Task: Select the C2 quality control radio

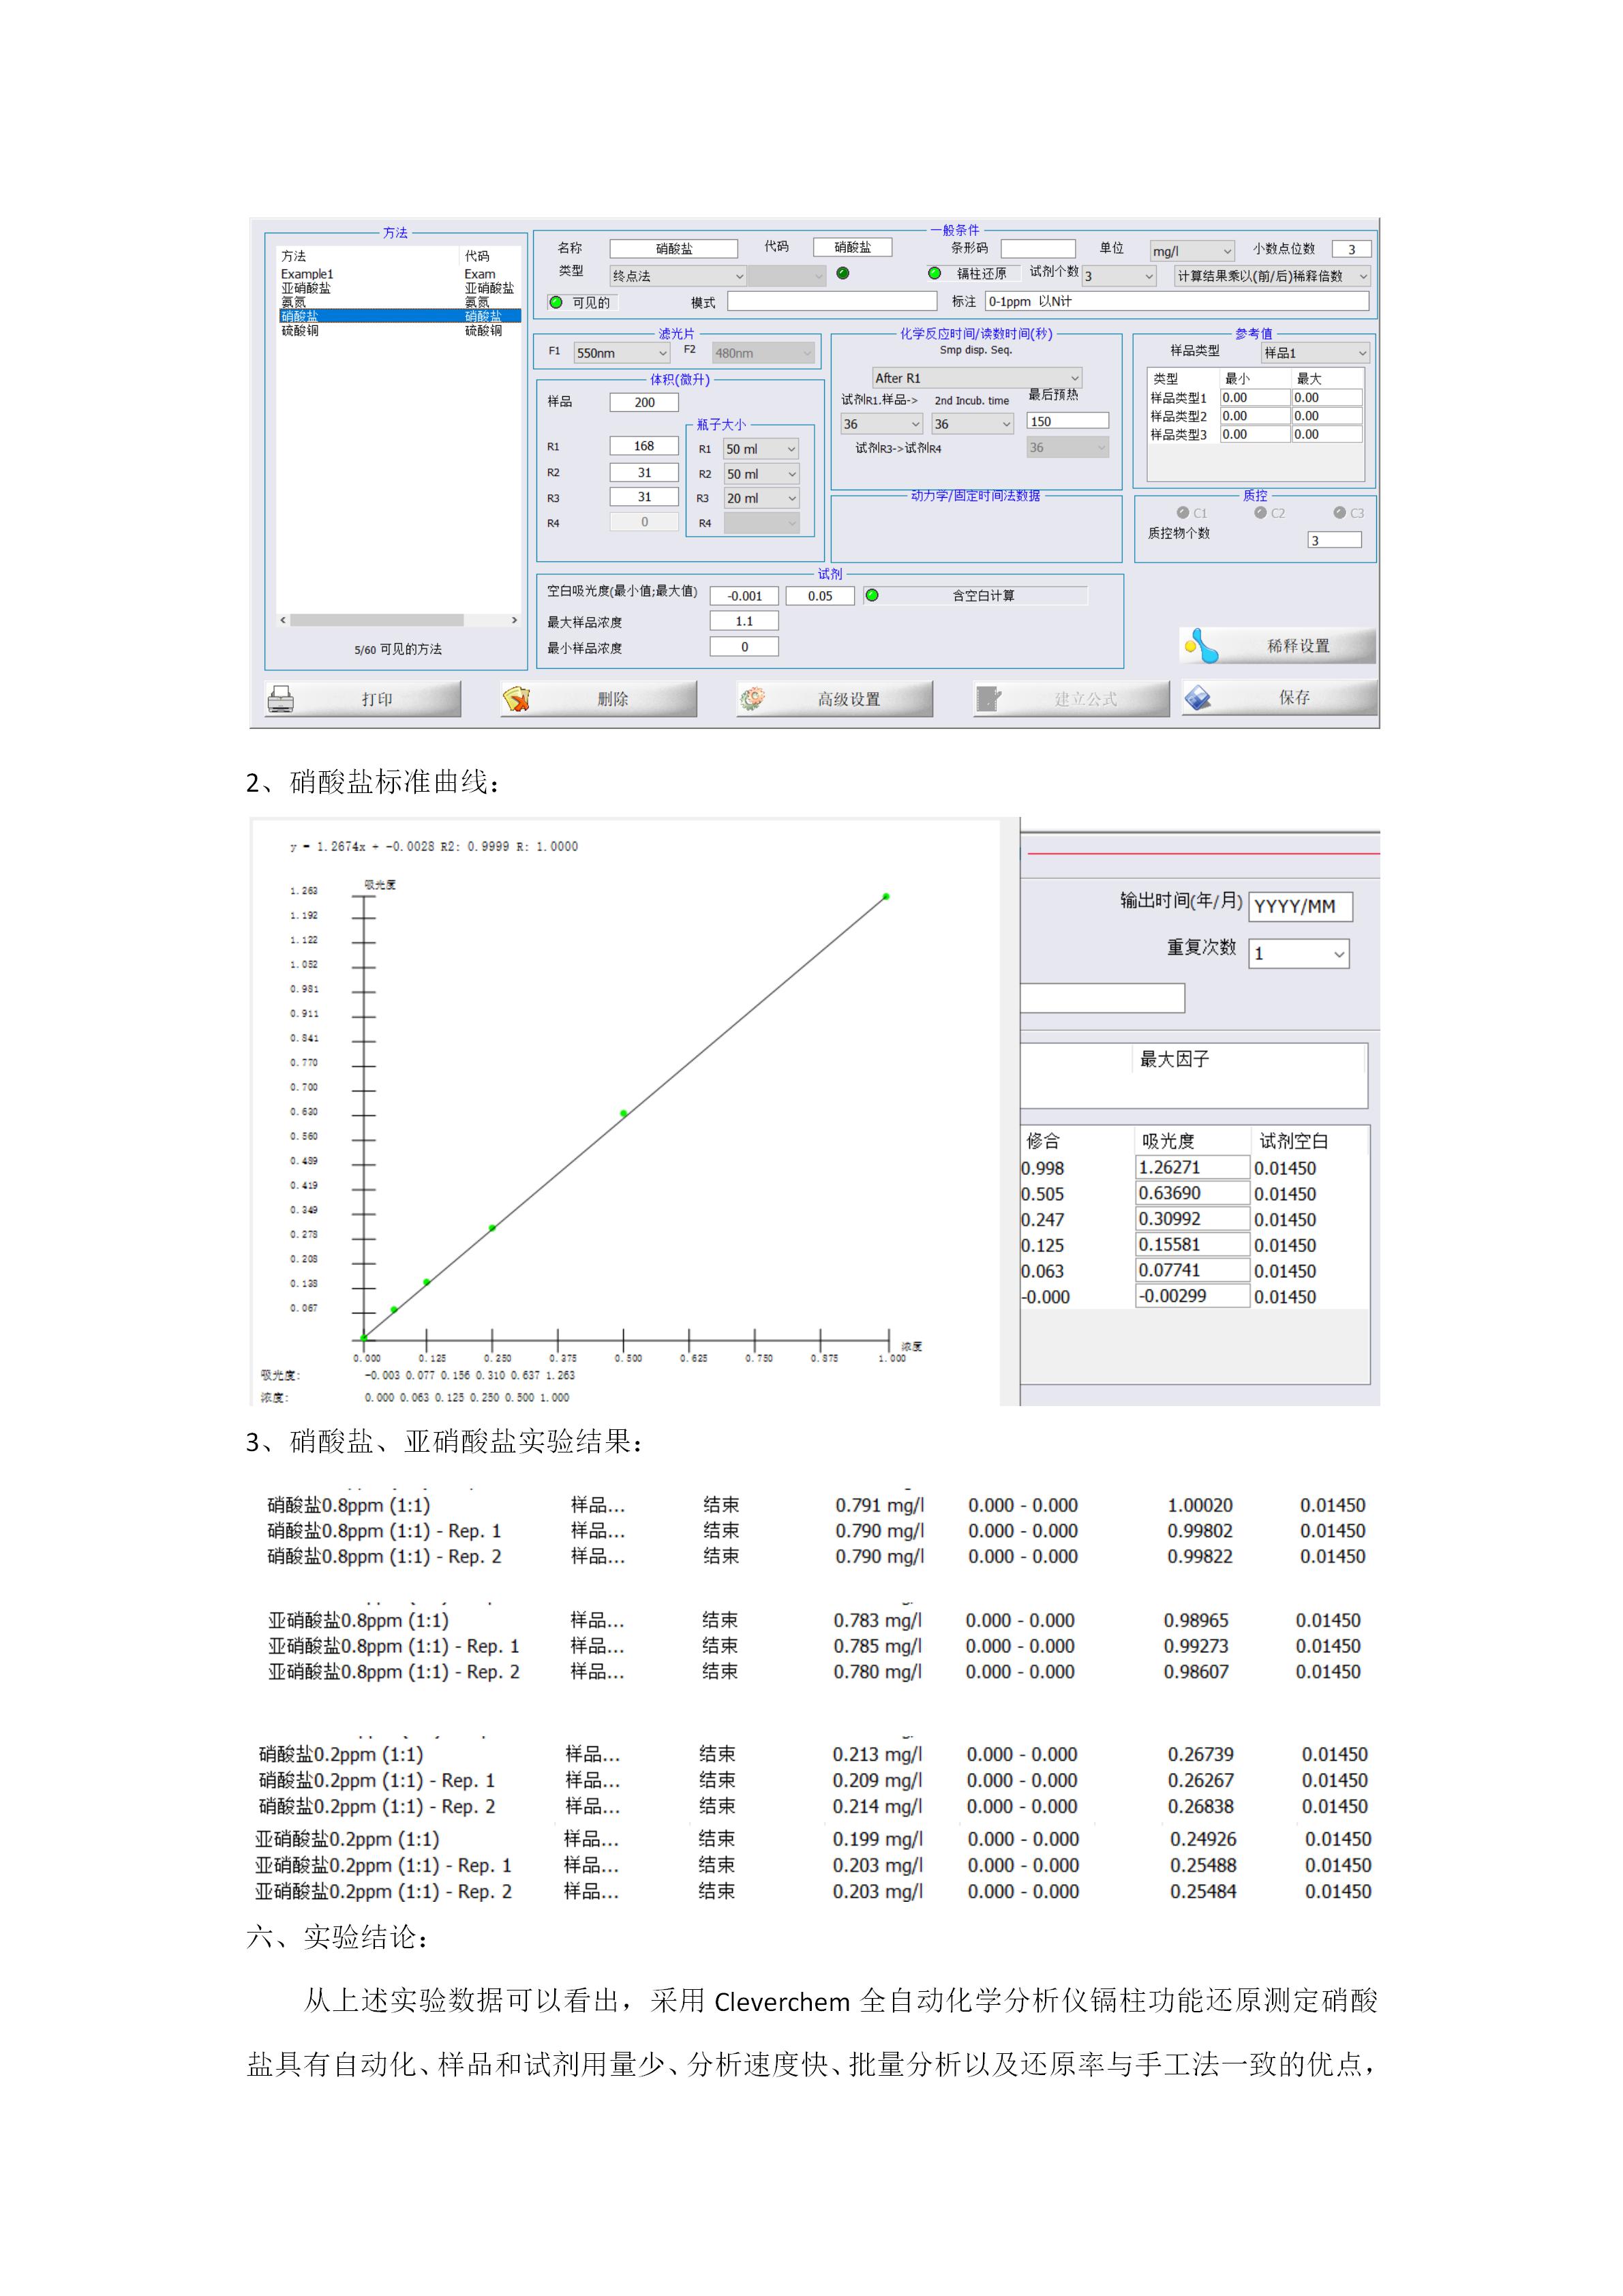Action: coord(1260,512)
